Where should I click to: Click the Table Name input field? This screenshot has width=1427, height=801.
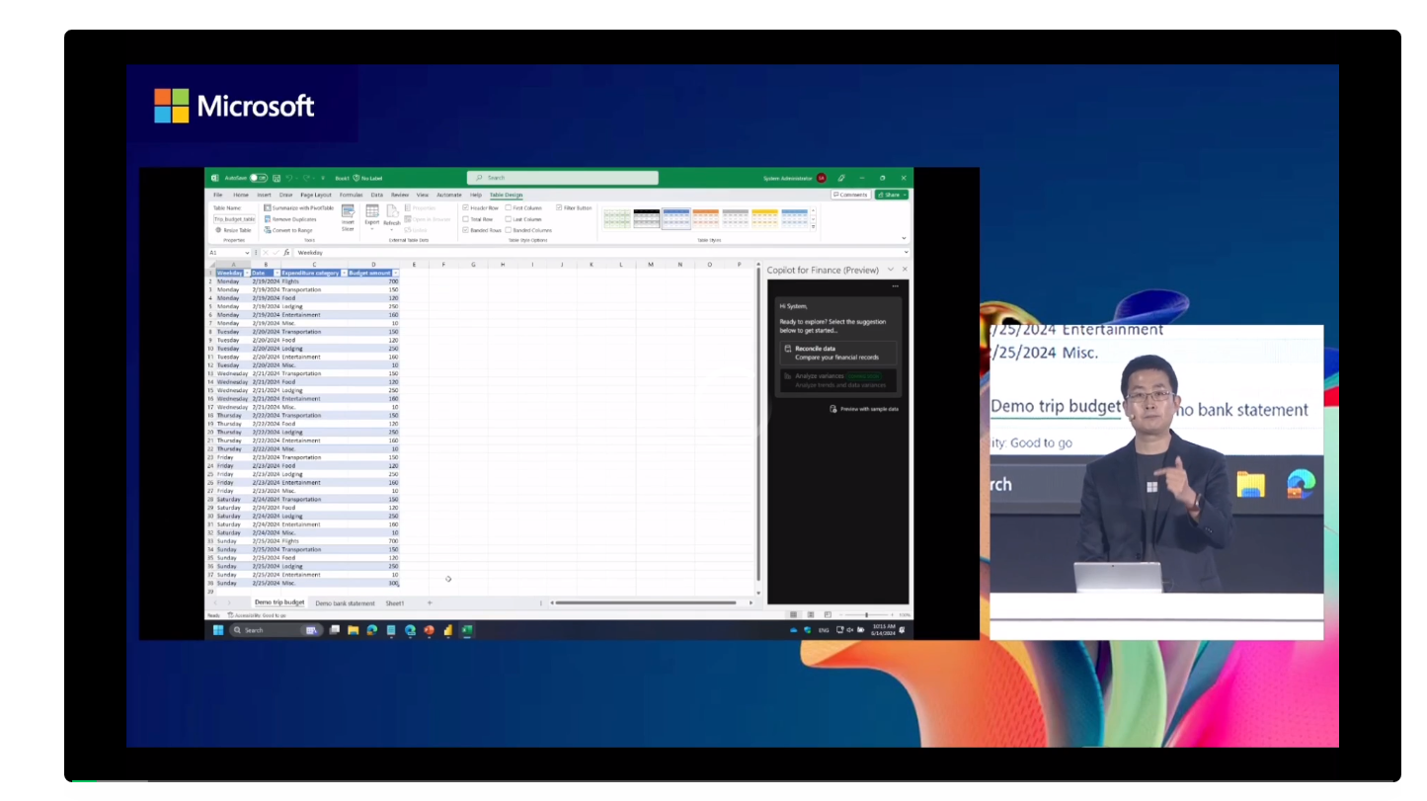click(x=235, y=219)
